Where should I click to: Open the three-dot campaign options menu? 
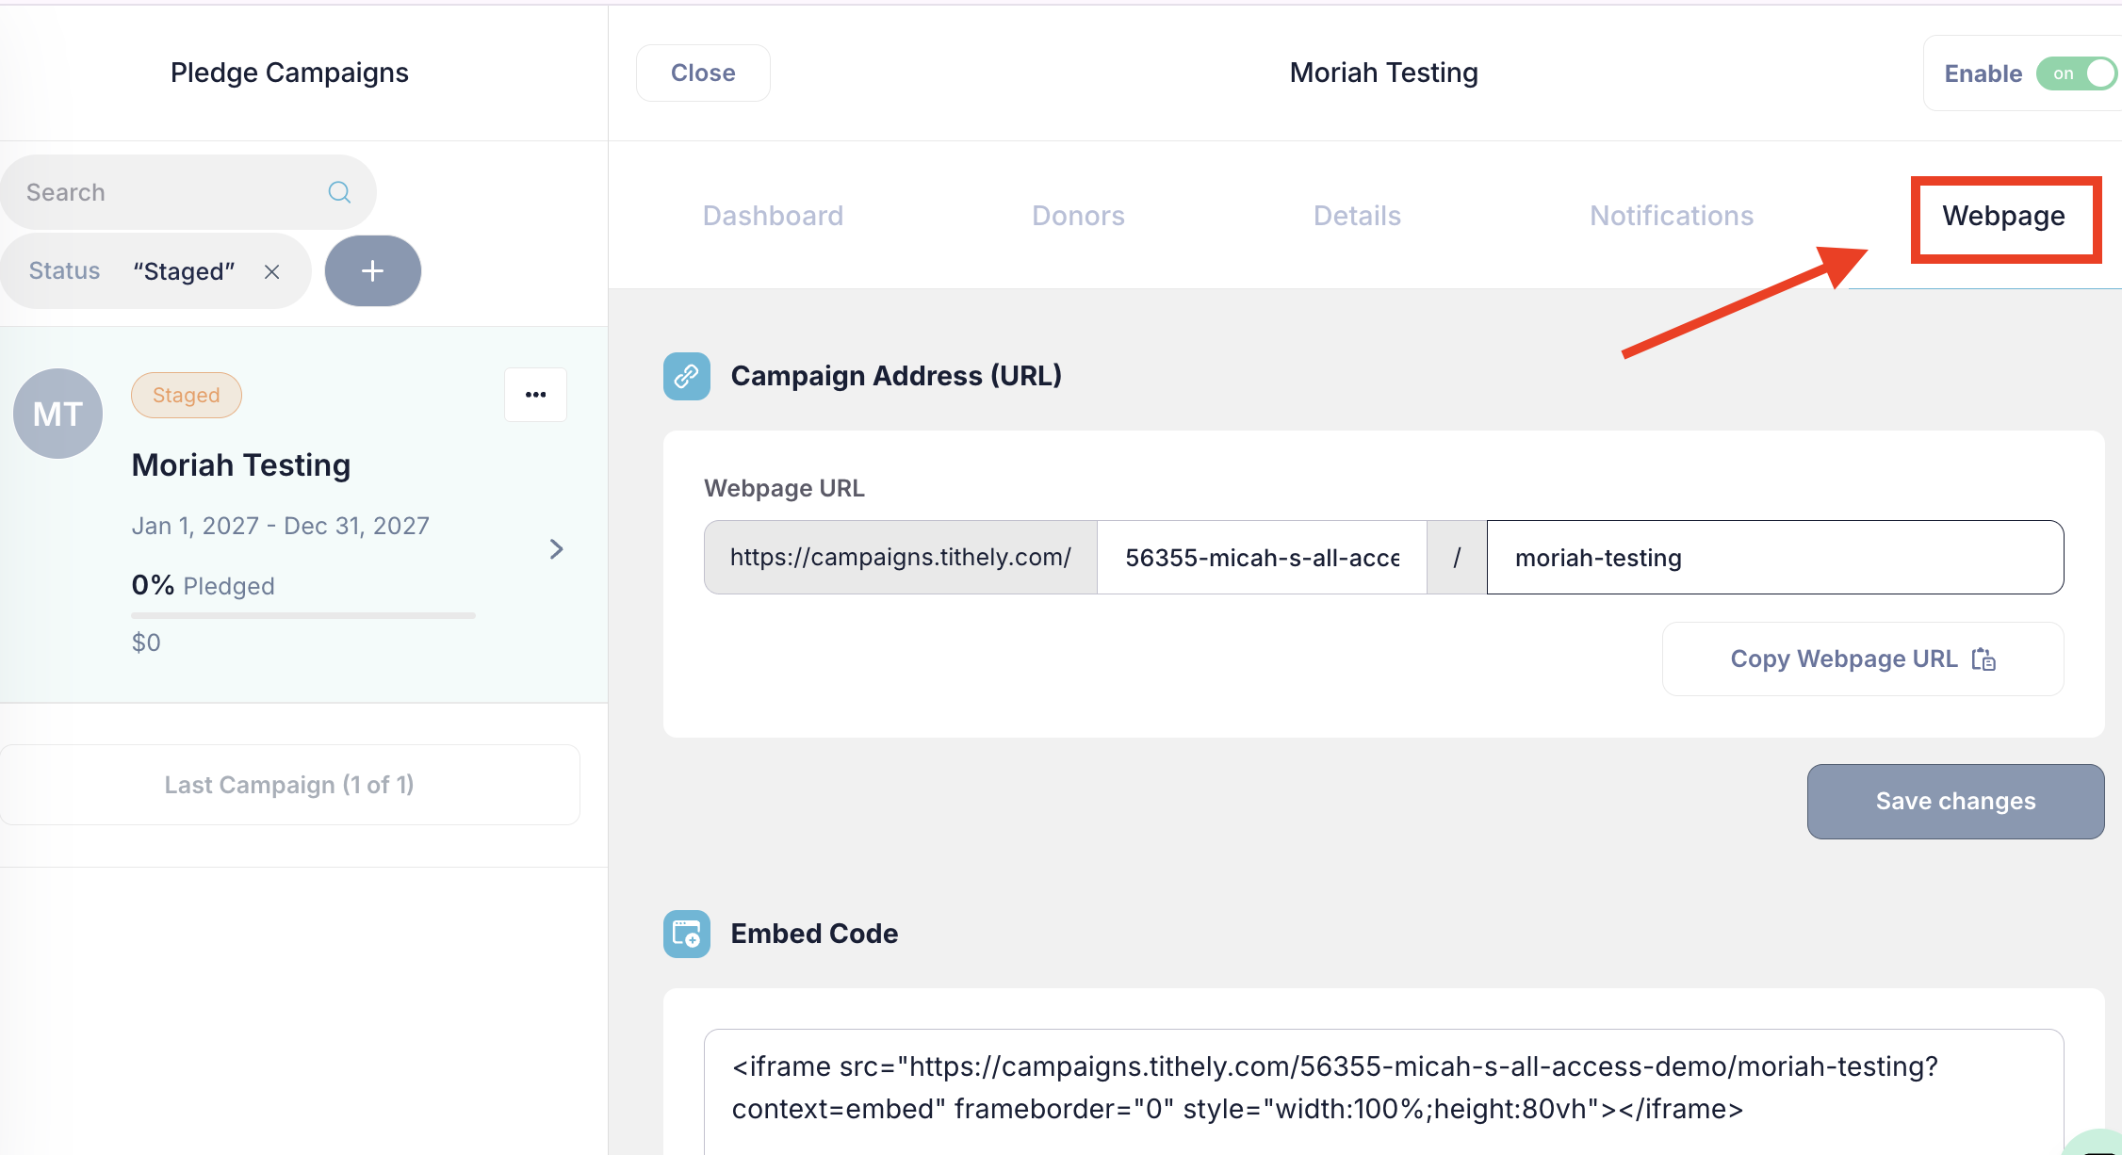[535, 395]
